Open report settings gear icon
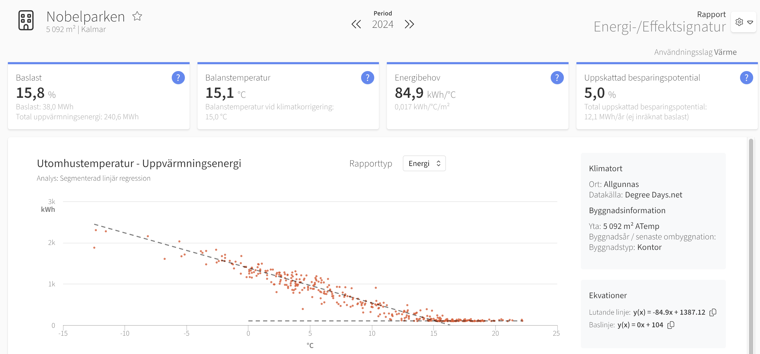This screenshot has height=354, width=760. [x=739, y=22]
